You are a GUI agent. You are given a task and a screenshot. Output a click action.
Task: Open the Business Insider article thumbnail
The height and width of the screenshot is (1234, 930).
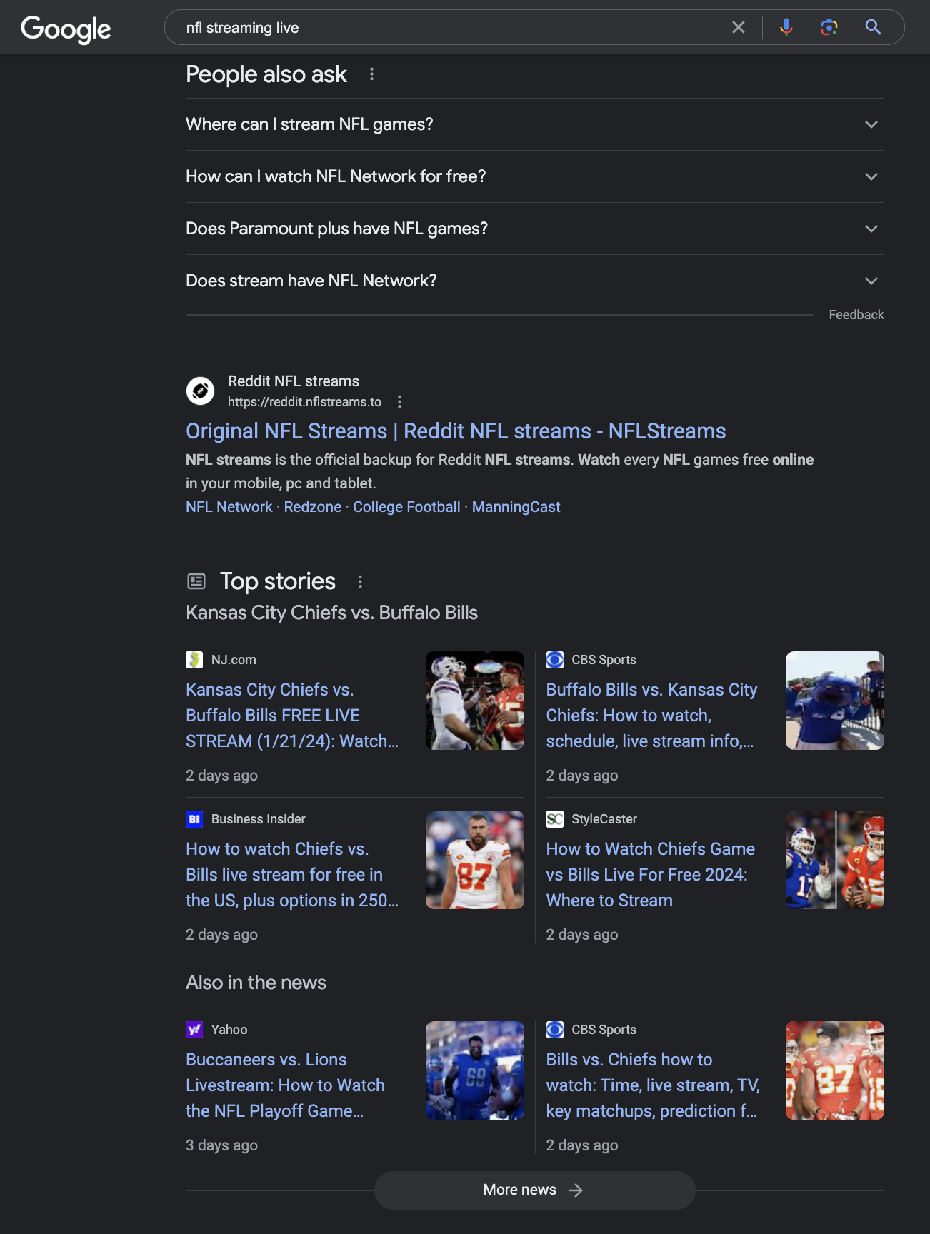pyautogui.click(x=474, y=860)
